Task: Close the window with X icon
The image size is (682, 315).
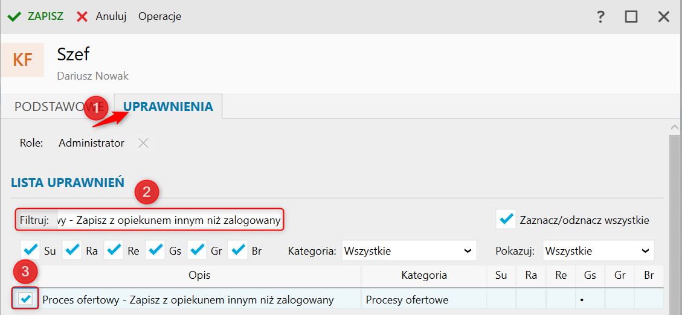Action: 663,16
